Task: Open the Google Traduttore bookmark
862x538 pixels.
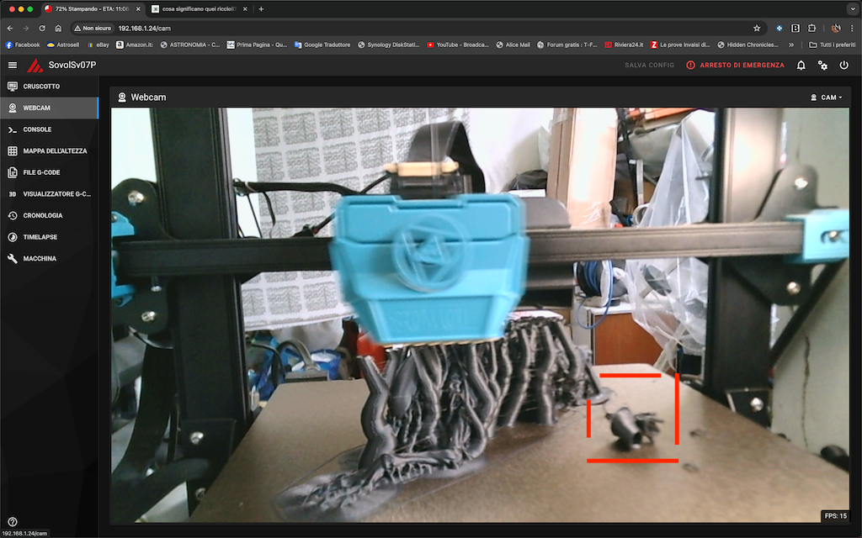Action: tap(324, 45)
